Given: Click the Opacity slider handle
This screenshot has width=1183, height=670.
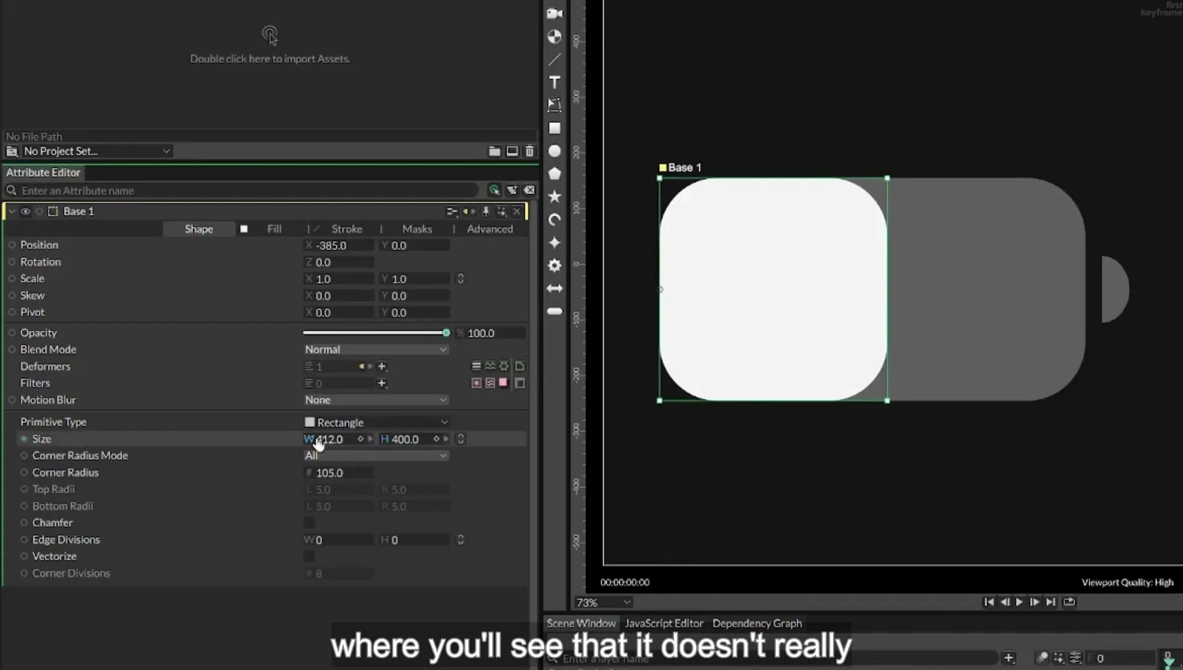Looking at the screenshot, I should click(x=446, y=333).
